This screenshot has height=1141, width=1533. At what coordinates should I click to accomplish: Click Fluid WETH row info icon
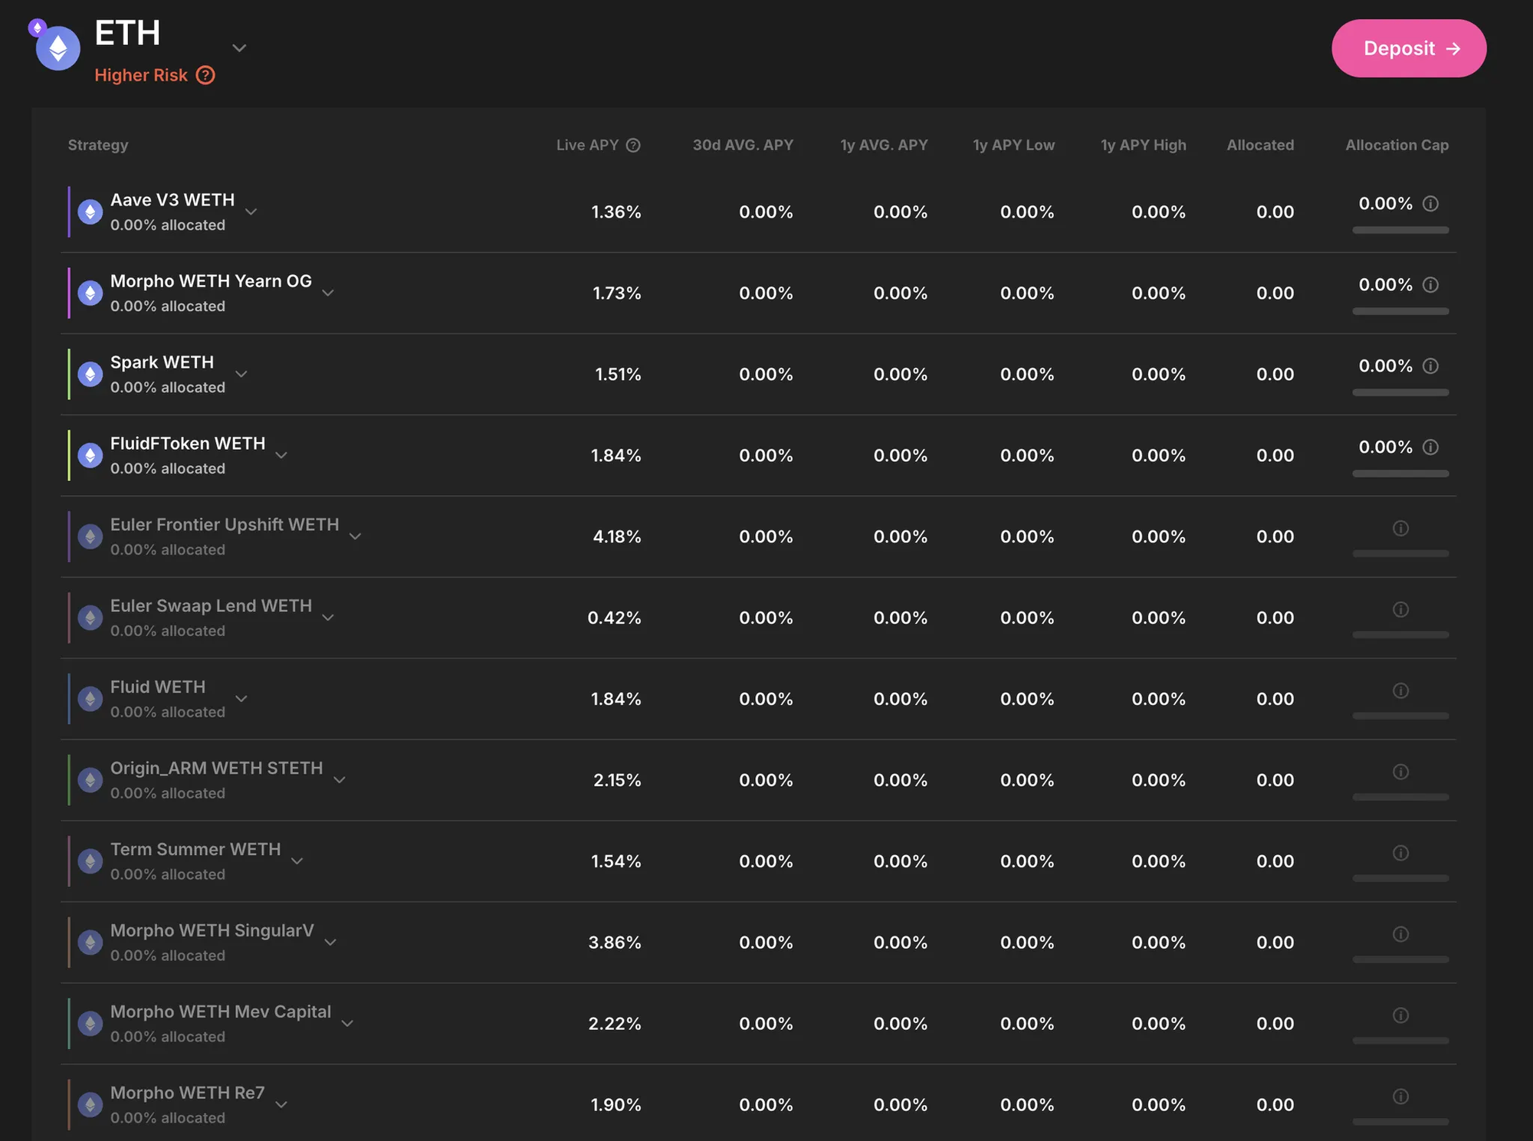pyautogui.click(x=1400, y=691)
